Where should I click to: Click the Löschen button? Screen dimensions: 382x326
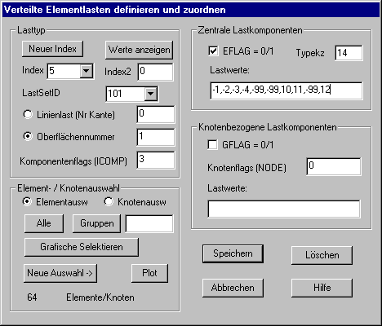(322, 255)
